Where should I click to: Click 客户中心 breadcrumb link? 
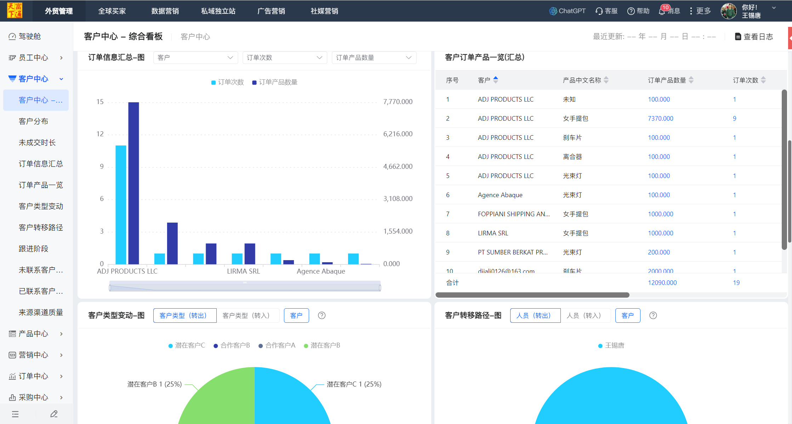click(195, 37)
